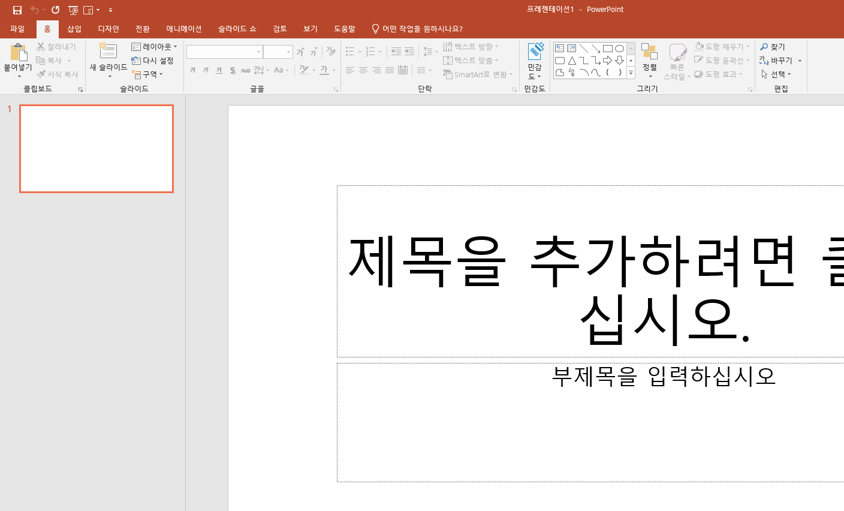This screenshot has width=844, height=511.
Task: Click the Find (찾기) magnifier button
Action: click(773, 47)
